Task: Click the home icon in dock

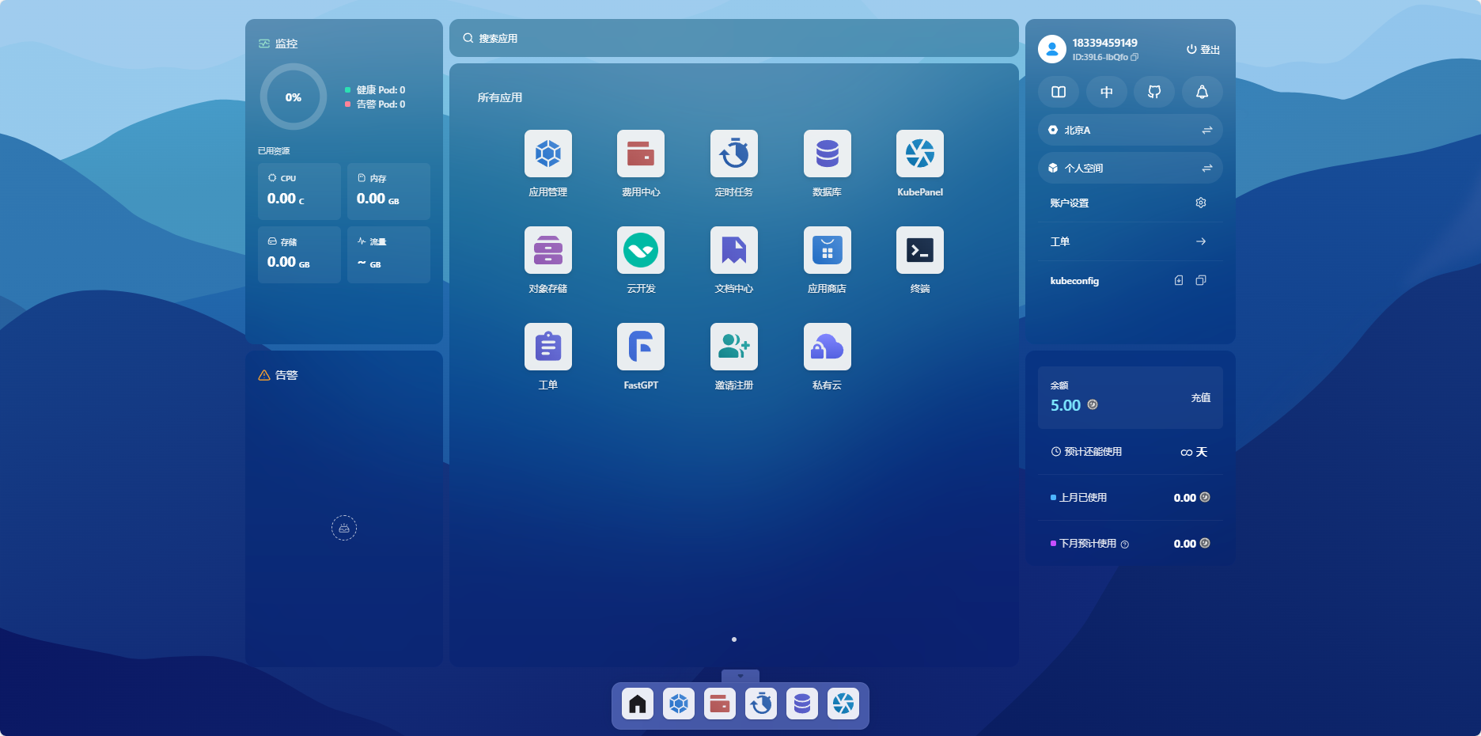Action: [x=638, y=704]
